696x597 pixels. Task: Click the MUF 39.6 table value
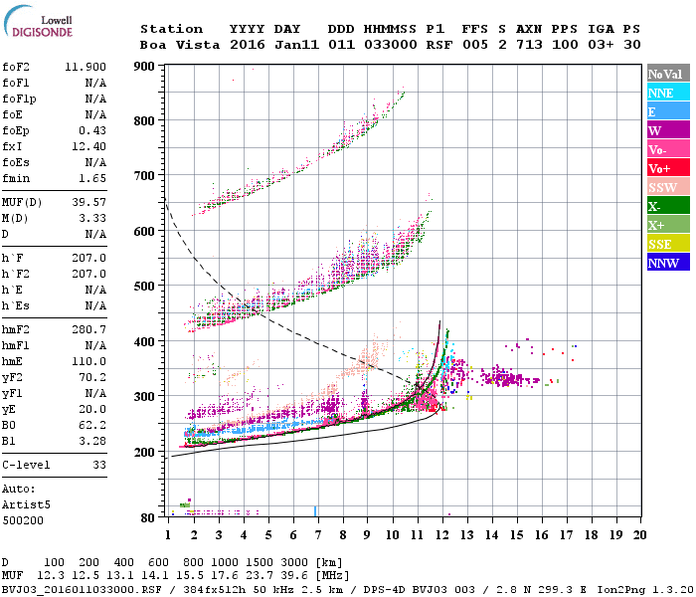pos(294,576)
